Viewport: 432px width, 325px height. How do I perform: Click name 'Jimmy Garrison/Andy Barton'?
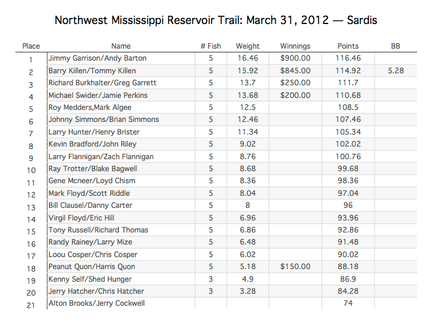[x=97, y=58]
